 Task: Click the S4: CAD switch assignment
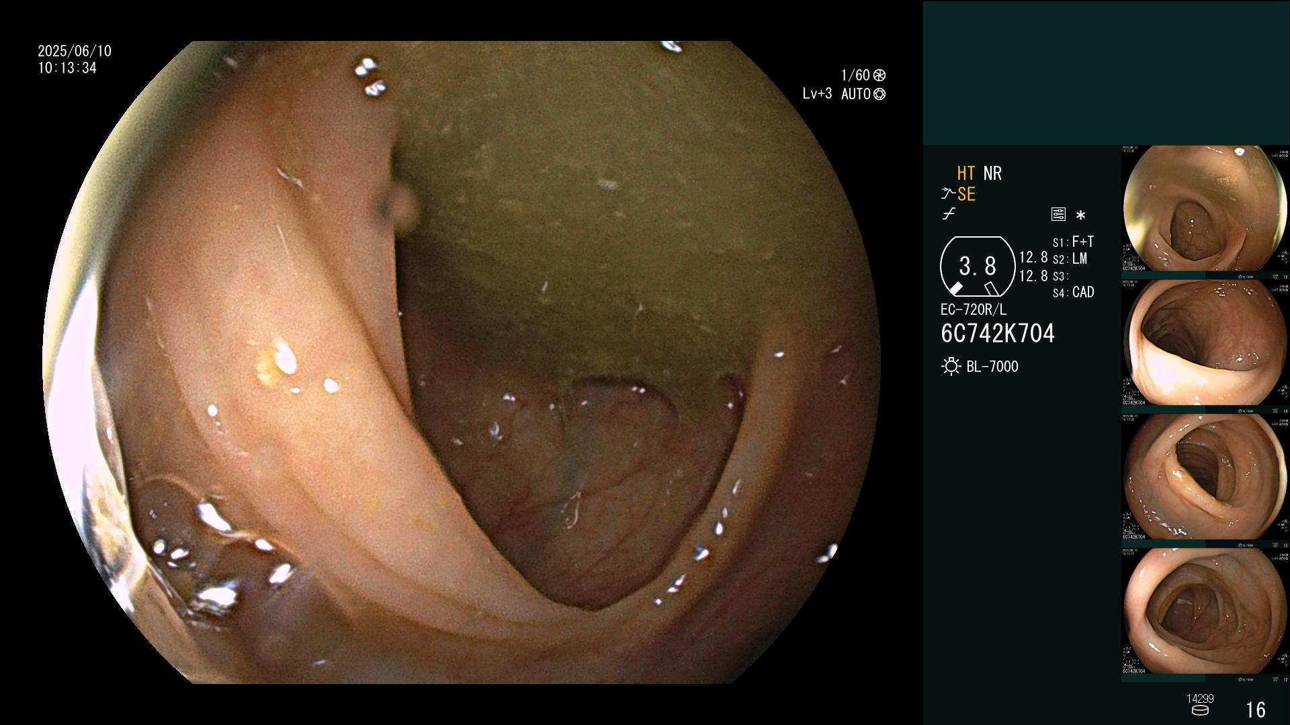[x=1073, y=292]
